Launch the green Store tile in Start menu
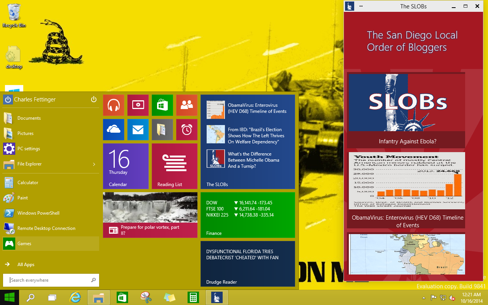The width and height of the screenshot is (488, 305). pos(162,105)
